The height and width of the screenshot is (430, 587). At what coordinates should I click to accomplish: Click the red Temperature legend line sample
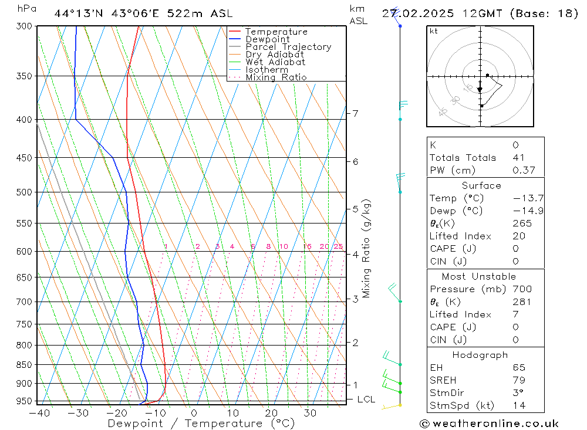234,32
